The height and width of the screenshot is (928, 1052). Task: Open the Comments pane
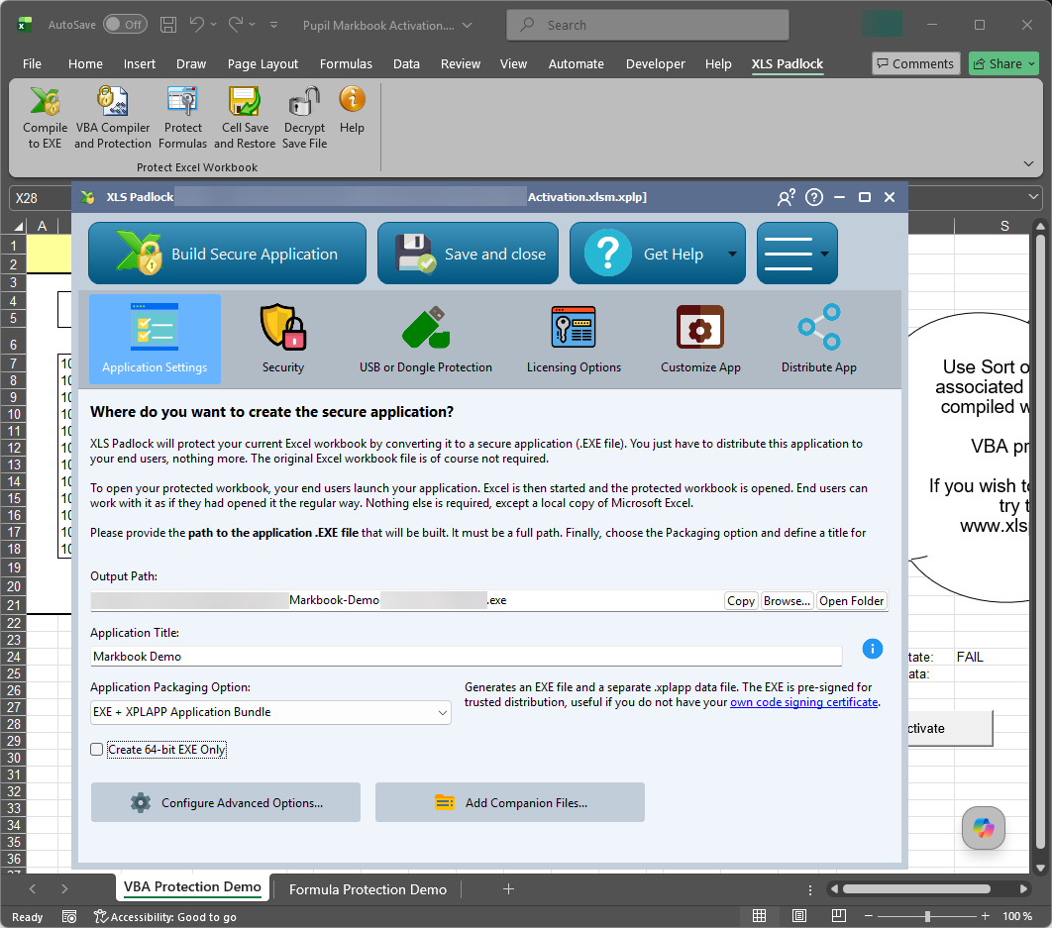point(916,63)
